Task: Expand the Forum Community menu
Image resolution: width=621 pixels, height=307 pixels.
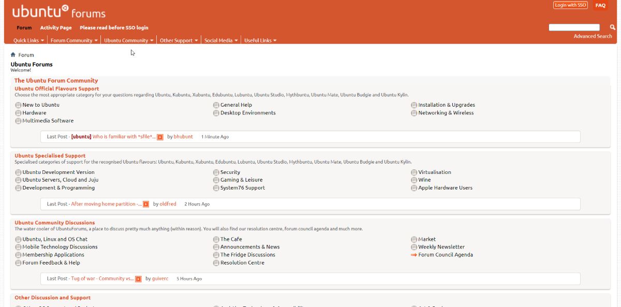Action: click(75, 40)
